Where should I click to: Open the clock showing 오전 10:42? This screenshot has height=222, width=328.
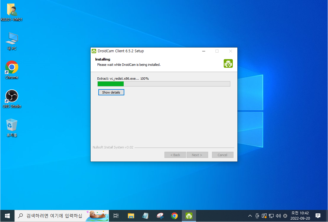300,216
